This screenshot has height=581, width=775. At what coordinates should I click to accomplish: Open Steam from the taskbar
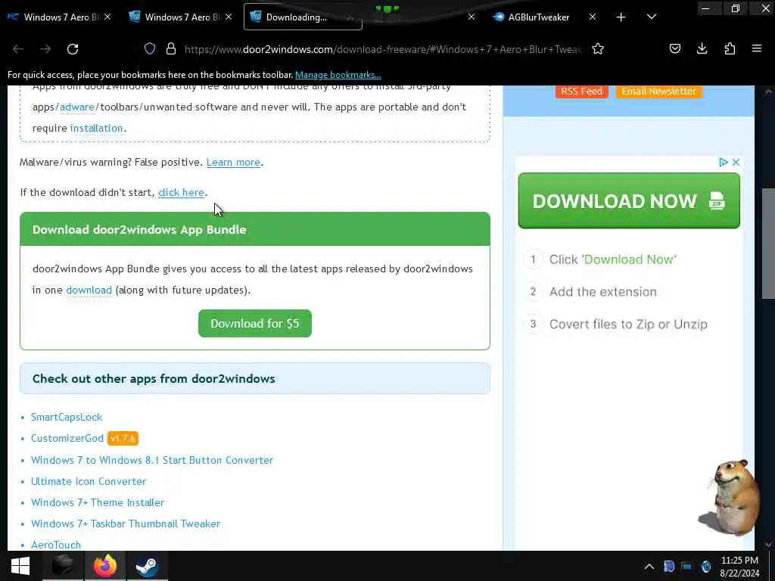(x=147, y=566)
